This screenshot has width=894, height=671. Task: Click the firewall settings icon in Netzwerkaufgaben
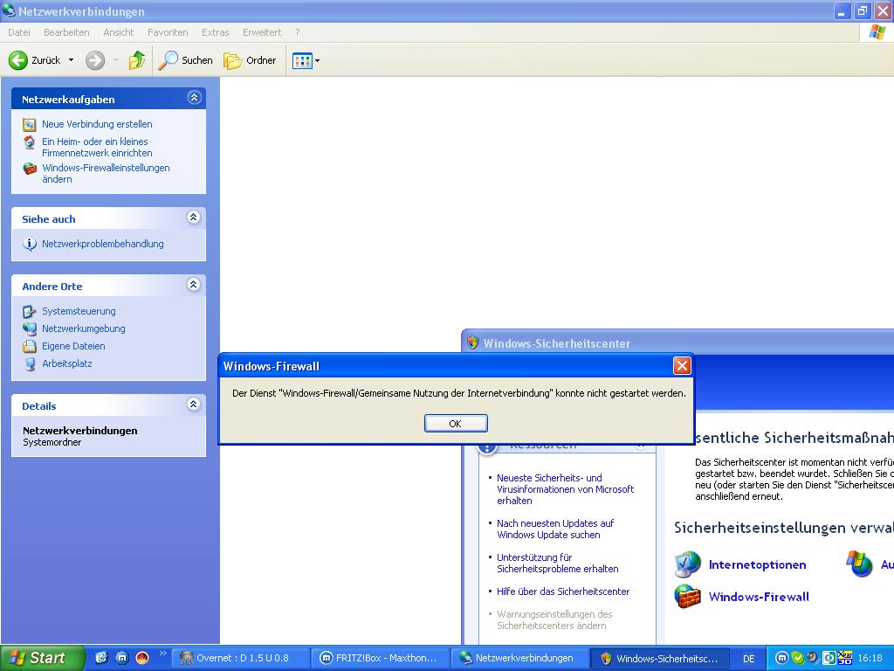(x=29, y=169)
